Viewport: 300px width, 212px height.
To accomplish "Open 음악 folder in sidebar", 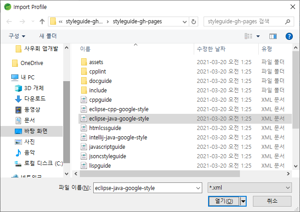I will (25, 152).
